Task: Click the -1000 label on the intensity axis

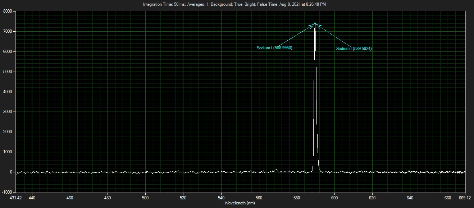Action: pyautogui.click(x=7, y=192)
